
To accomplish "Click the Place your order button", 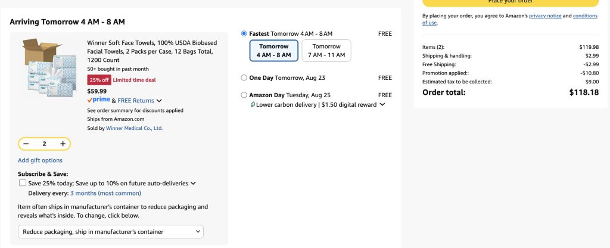I will tap(511, 2).
